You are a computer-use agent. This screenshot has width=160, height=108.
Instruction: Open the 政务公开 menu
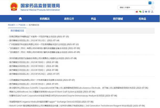(69, 19)
